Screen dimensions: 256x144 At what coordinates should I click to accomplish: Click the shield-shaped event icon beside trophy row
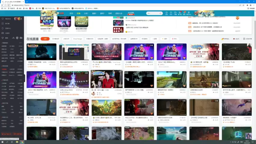point(17,38)
